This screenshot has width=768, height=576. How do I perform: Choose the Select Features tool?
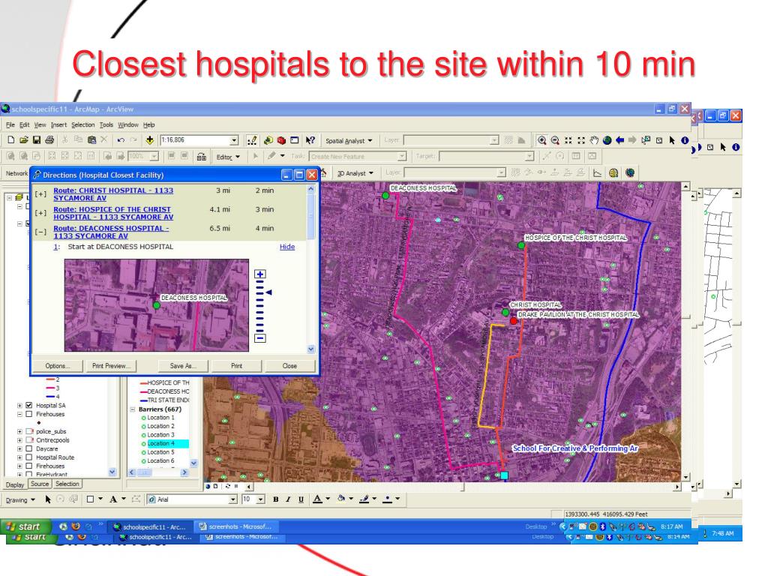pyautogui.click(x=646, y=140)
